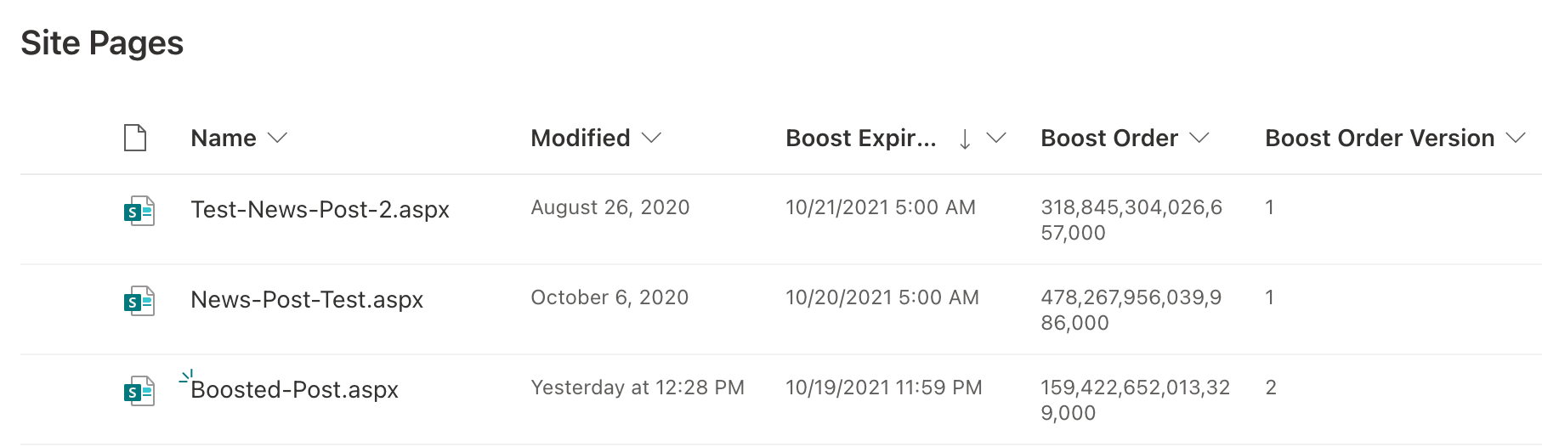The height and width of the screenshot is (447, 1542).
Task: Sort by the Name column header
Action: (x=224, y=139)
